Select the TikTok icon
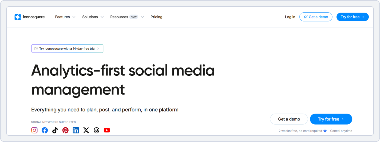 click(x=55, y=130)
